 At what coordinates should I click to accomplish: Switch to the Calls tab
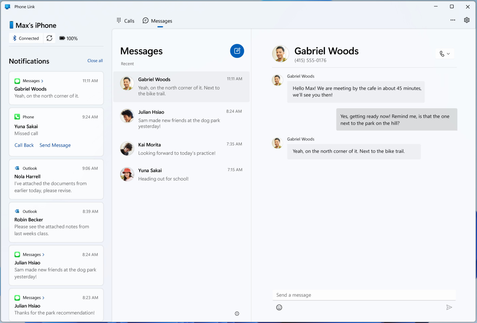125,21
